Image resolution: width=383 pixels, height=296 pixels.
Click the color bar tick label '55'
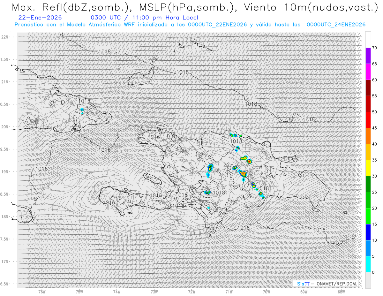click(374, 96)
